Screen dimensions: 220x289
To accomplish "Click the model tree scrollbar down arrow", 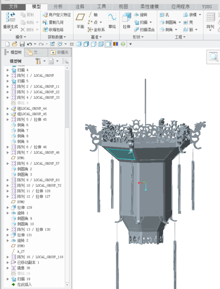I will (67, 285).
